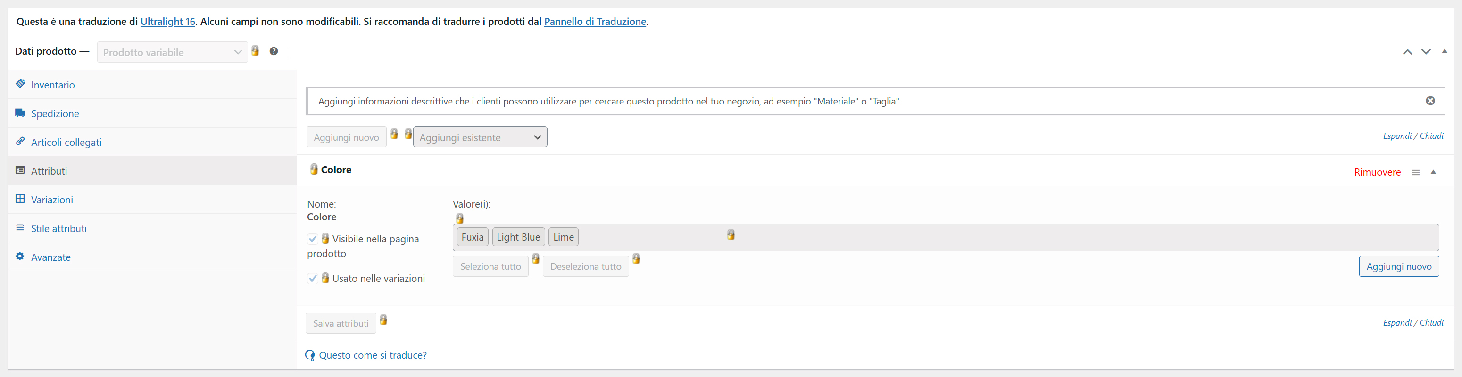The height and width of the screenshot is (377, 1462).
Task: Open the Prodotto variabile type dropdown
Action: (x=172, y=52)
